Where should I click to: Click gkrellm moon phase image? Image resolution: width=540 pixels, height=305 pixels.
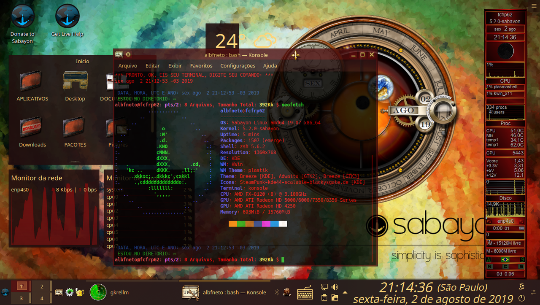505,51
